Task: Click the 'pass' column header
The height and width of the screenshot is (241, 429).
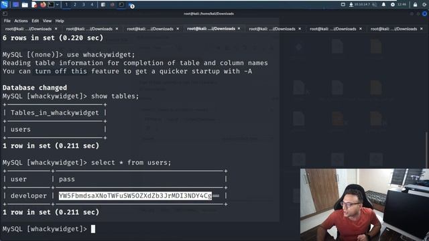Action: tap(67, 179)
